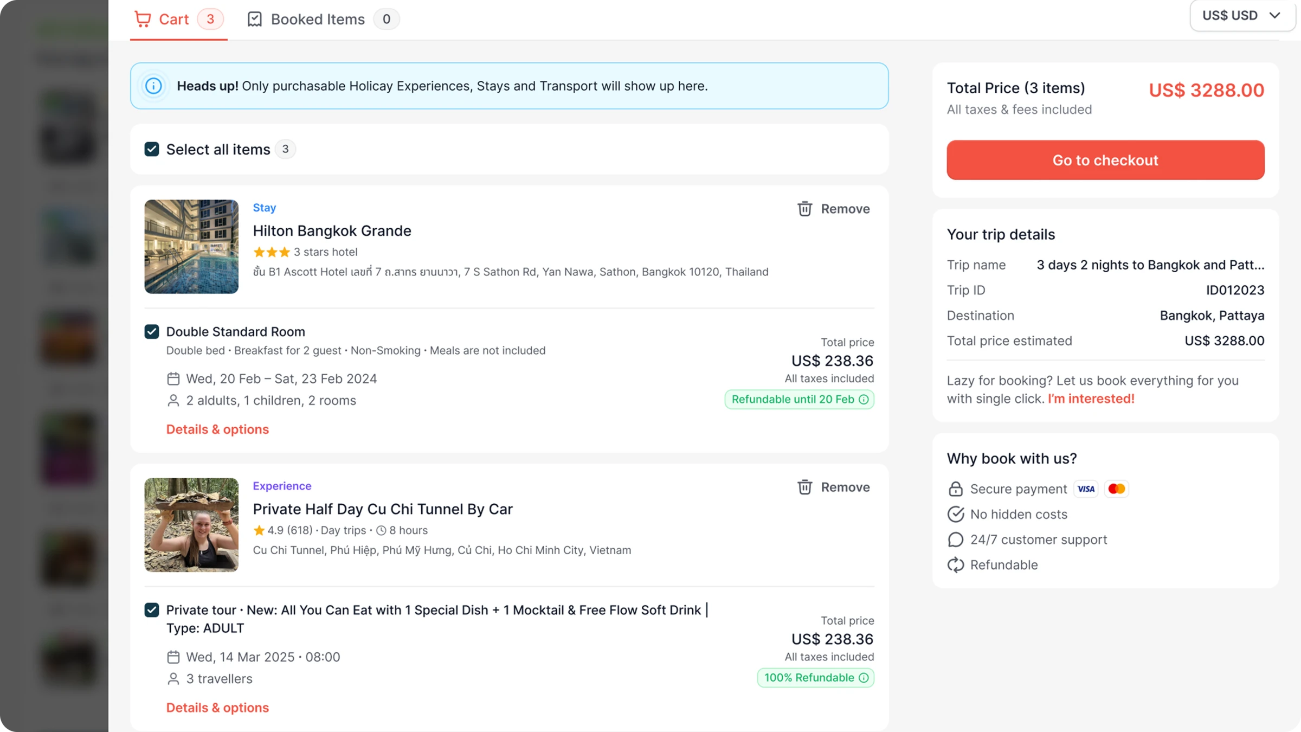
Task: Click the Mastercard payment icon
Action: click(1116, 489)
